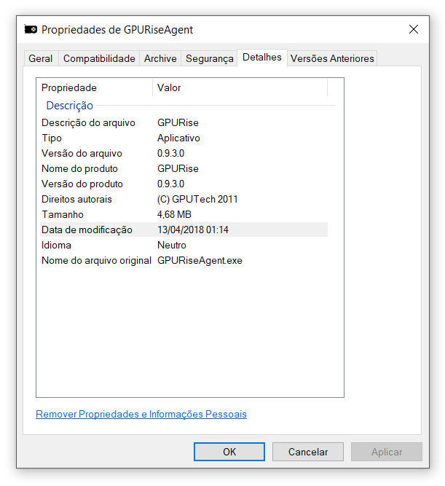Click the 4,68 MB value

(174, 214)
